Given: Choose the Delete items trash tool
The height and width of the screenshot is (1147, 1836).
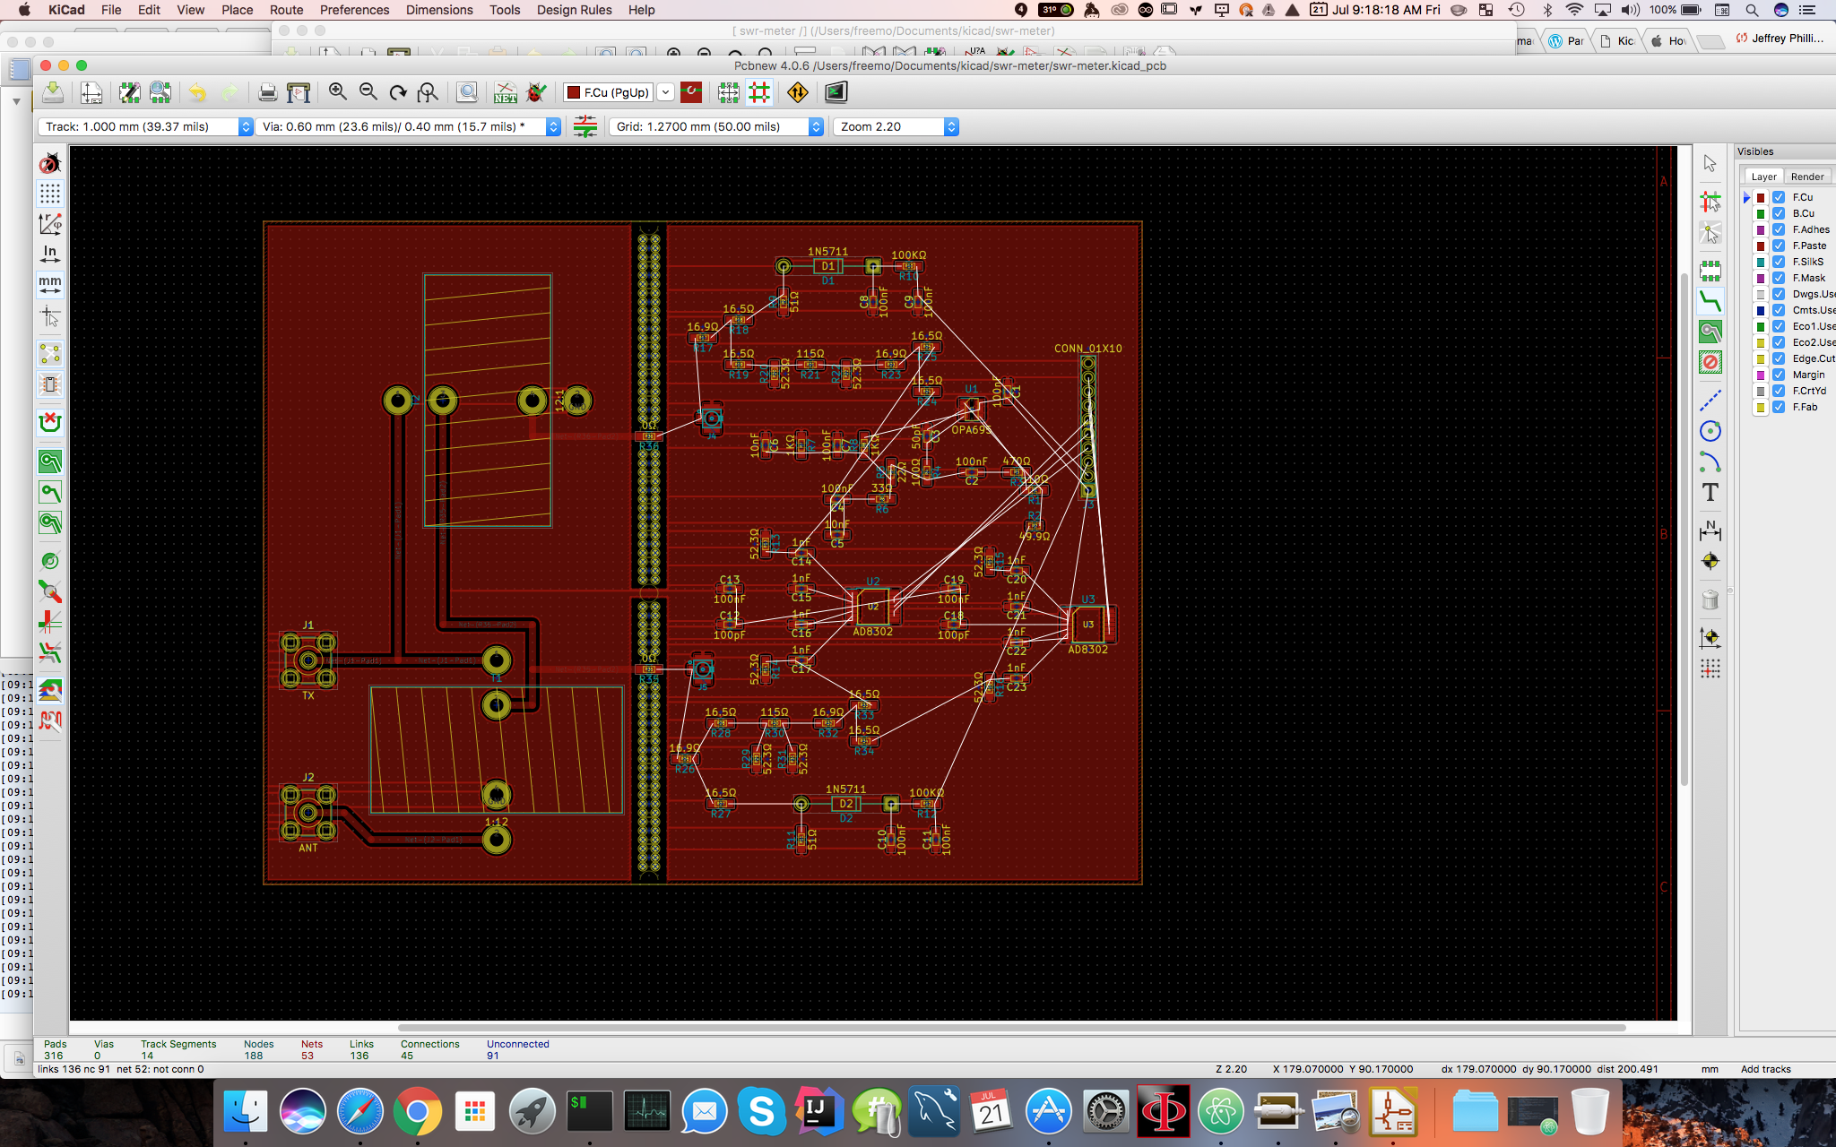Looking at the screenshot, I should pos(1710,599).
